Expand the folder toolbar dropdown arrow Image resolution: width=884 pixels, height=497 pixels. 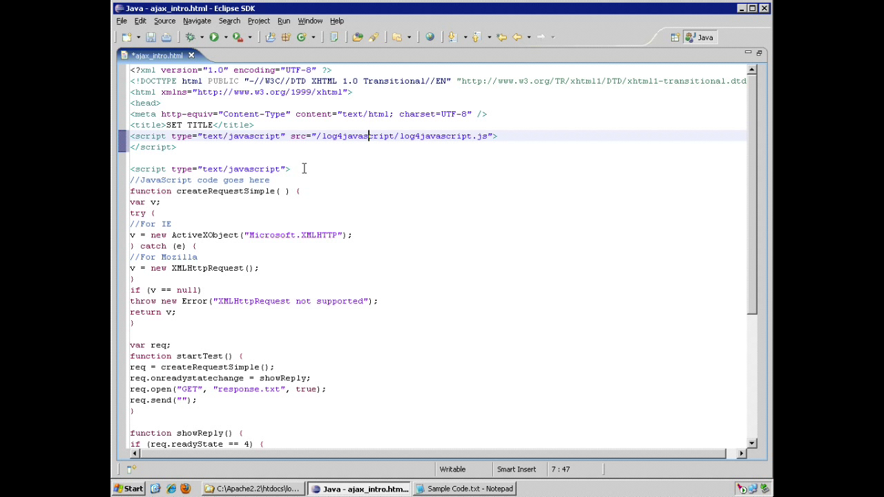point(409,37)
